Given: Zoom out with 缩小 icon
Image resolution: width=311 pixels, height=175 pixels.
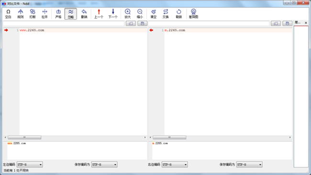Looking at the screenshot, I should 140,14.
